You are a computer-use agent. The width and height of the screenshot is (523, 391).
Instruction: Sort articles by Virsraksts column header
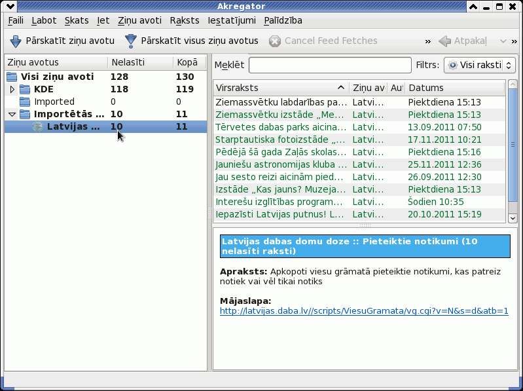(x=281, y=88)
